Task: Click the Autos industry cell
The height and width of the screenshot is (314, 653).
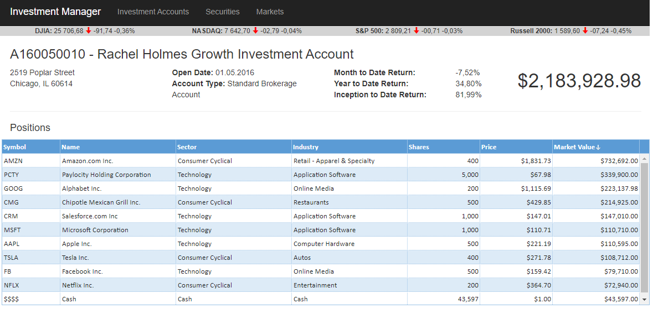Action: (x=349, y=258)
